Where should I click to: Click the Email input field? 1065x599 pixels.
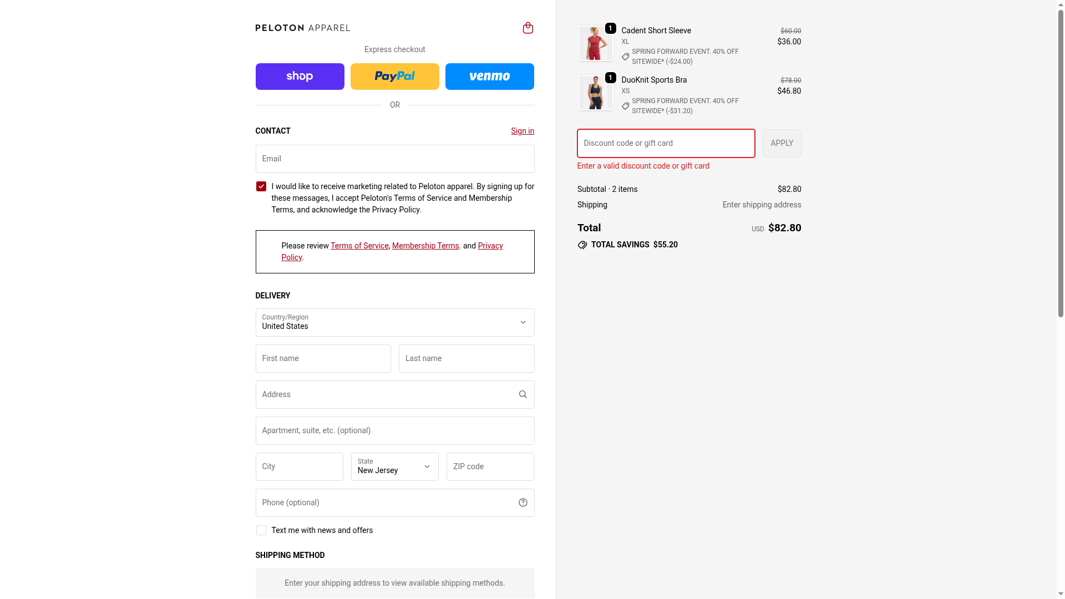click(394, 159)
